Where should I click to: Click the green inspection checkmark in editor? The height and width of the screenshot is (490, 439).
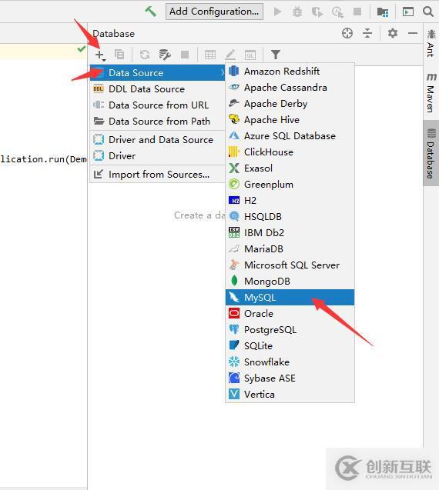click(x=82, y=49)
